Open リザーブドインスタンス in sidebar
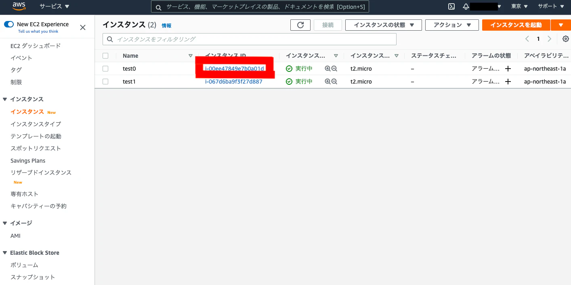 (41, 173)
